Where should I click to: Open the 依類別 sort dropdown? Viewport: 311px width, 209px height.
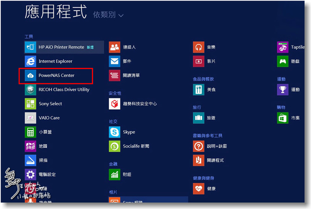[x=109, y=15]
